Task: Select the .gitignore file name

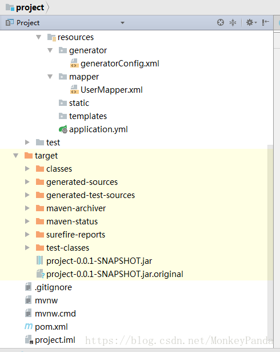Action: [53, 287]
